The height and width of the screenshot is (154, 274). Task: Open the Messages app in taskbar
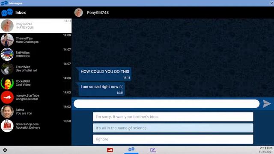131,149
